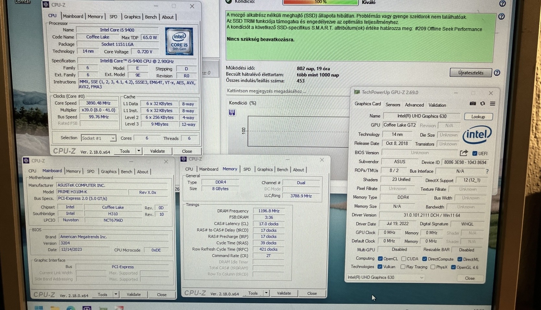Expand Tools arrow in the CPU-Z processor window
The image size is (541, 310).
138,151
